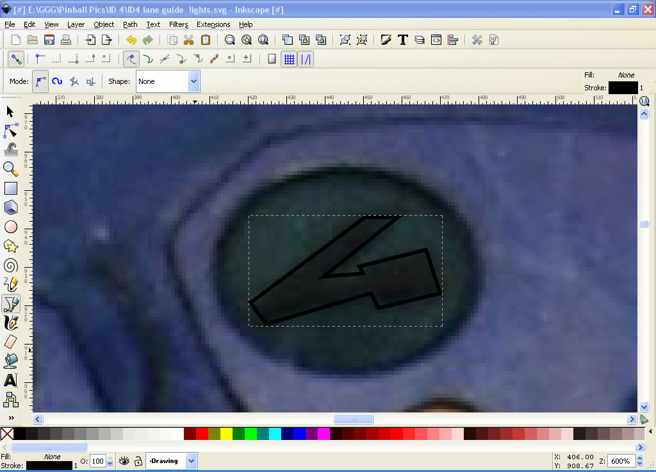Open the Shape dropdown list
The height and width of the screenshot is (472, 656).
pos(193,81)
